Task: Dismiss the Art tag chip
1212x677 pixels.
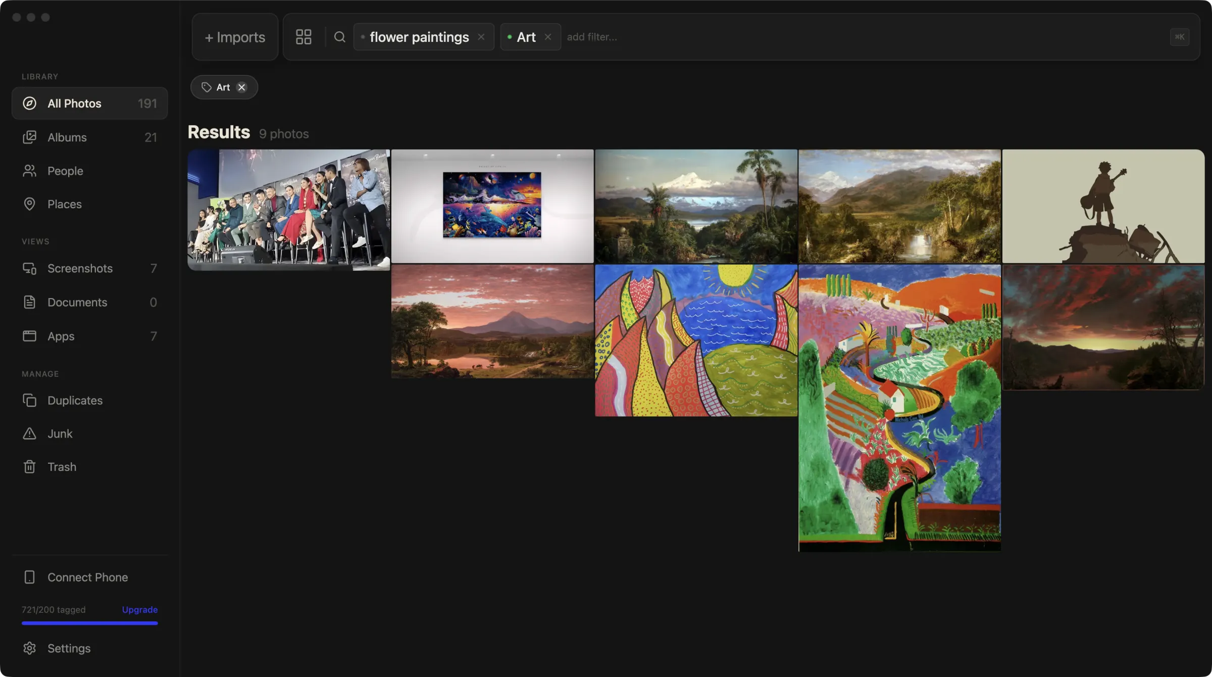Action: click(242, 87)
